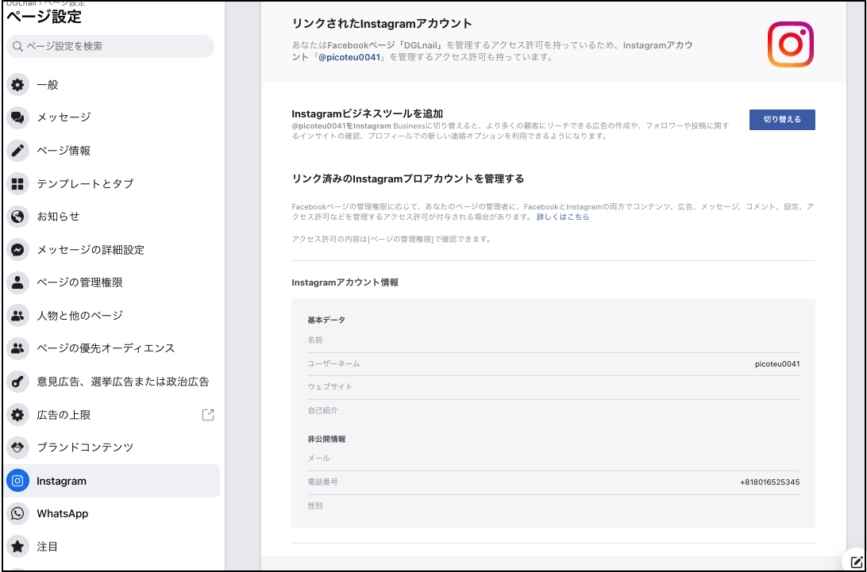Click the 電話番号 row label

point(322,482)
